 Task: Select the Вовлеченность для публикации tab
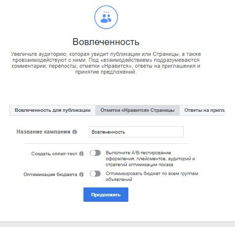click(52, 110)
